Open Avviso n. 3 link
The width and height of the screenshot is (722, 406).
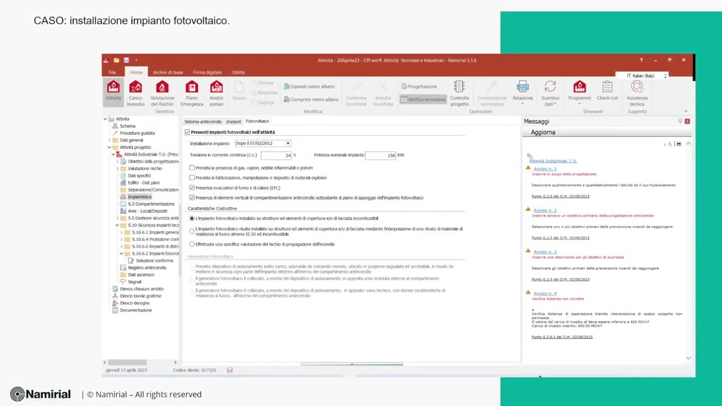(544, 251)
